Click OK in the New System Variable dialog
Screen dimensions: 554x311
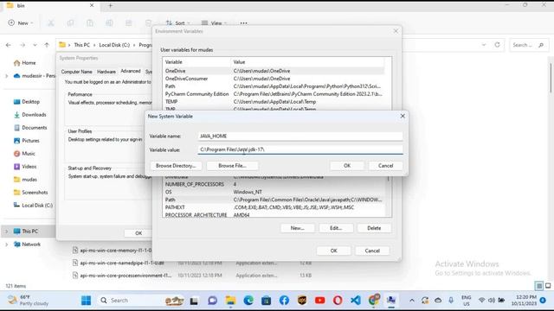(x=347, y=166)
